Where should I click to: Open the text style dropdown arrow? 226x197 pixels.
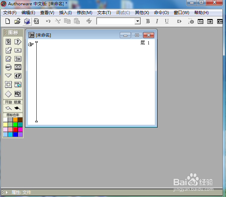[x=138, y=21]
